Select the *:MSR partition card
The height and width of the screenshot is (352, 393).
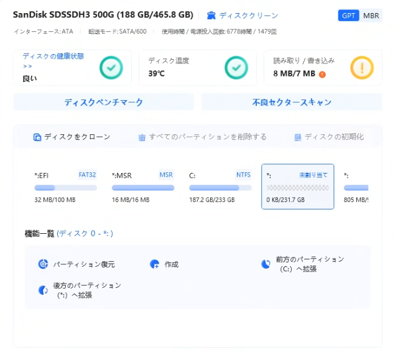pos(143,187)
